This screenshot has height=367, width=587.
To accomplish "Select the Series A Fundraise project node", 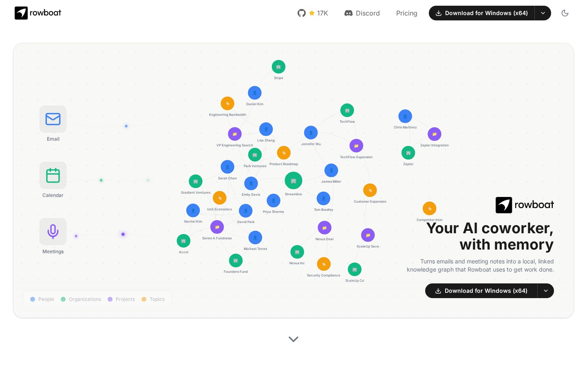I will click(217, 227).
